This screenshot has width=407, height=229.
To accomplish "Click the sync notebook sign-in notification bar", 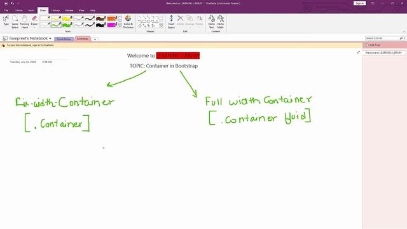I will [x=181, y=45].
